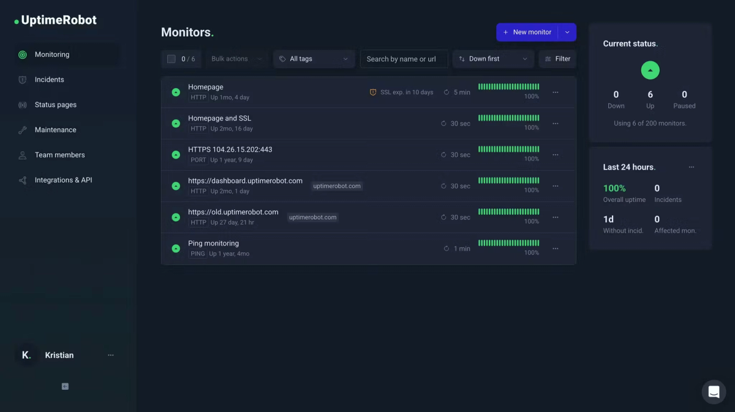The image size is (735, 412).
Task: Click the Filter button
Action: 557,59
